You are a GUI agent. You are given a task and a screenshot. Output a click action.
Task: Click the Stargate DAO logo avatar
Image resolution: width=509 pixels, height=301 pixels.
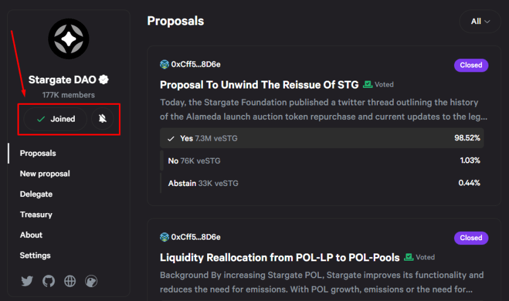tap(68, 39)
